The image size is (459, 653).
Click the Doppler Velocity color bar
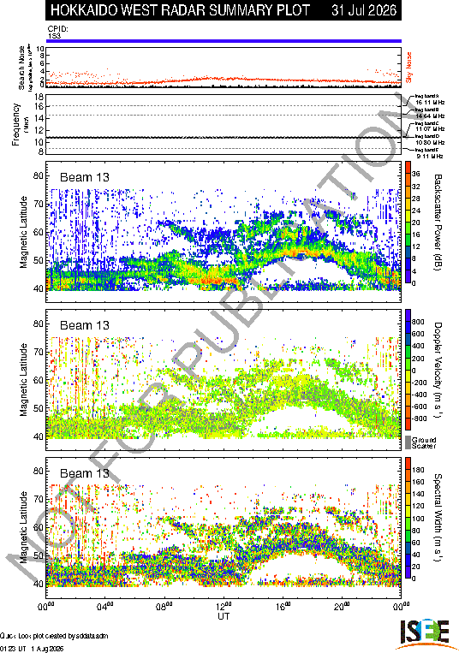(x=408, y=370)
